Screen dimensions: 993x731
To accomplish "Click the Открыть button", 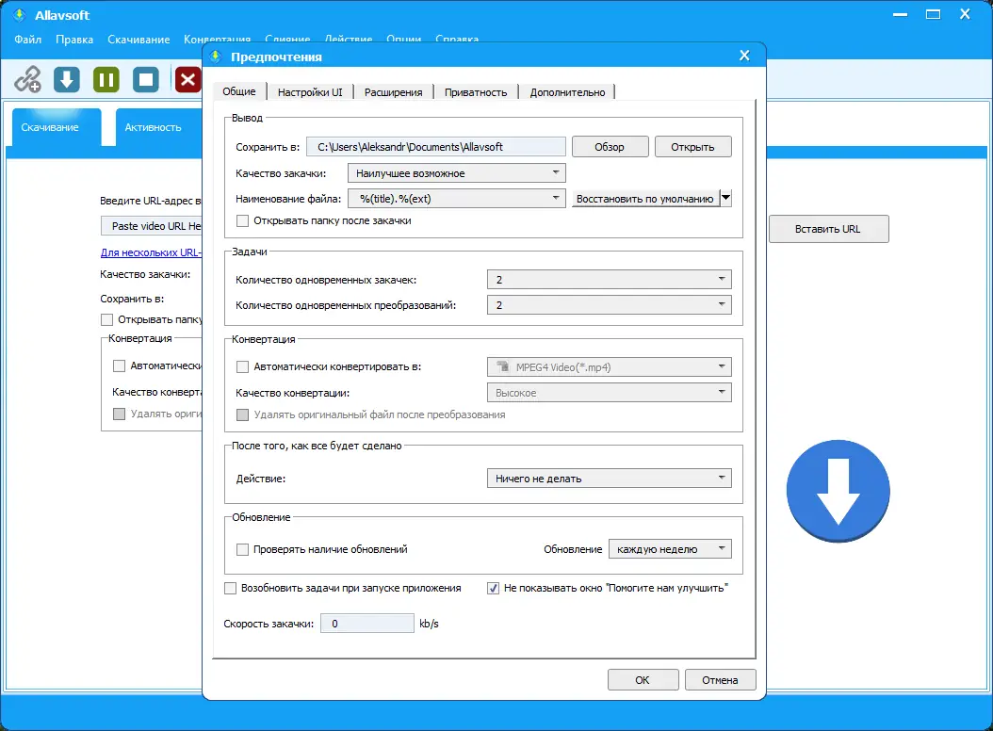I will click(692, 147).
